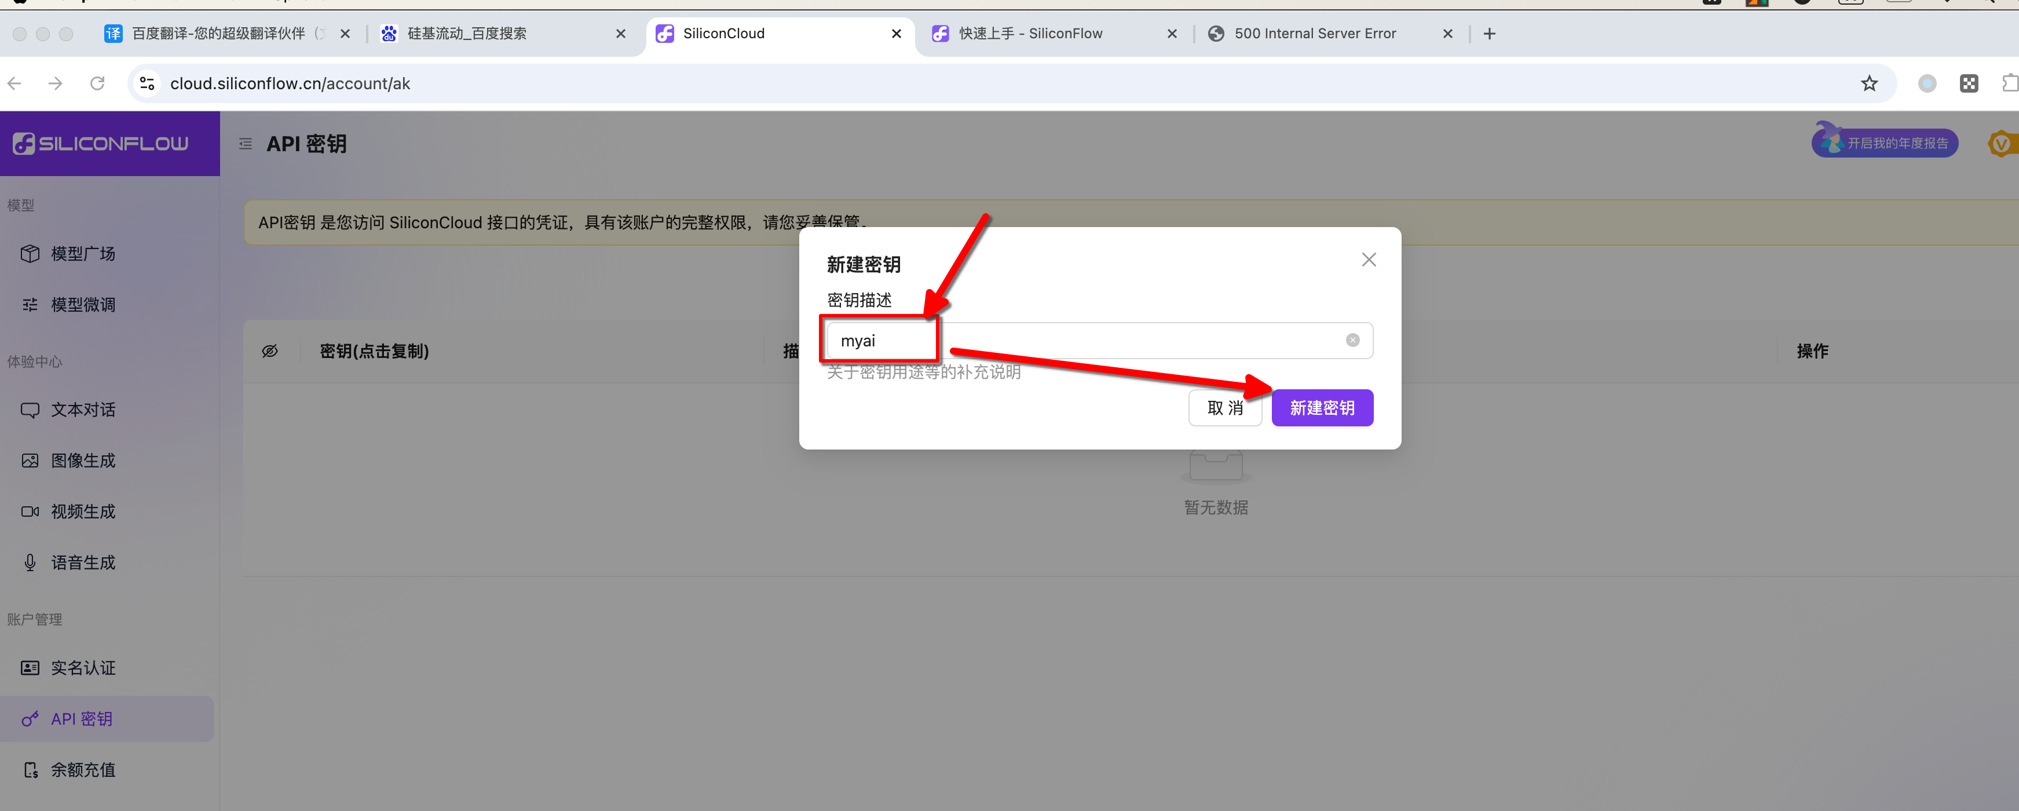The image size is (2019, 811).
Task: Click the clear icon in the key description field
Action: [1352, 340]
